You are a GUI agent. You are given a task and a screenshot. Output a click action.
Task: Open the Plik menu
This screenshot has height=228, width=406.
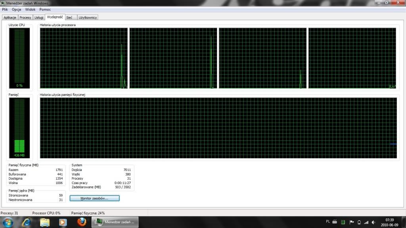(5, 9)
